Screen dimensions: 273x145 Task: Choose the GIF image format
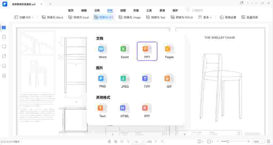point(169,81)
